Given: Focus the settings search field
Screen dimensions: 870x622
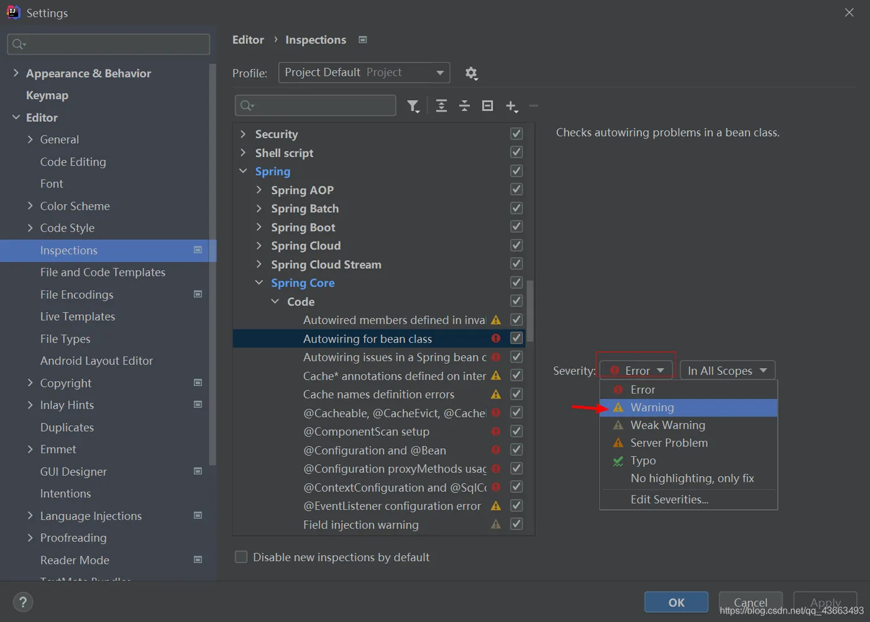Looking at the screenshot, I should click(x=109, y=44).
